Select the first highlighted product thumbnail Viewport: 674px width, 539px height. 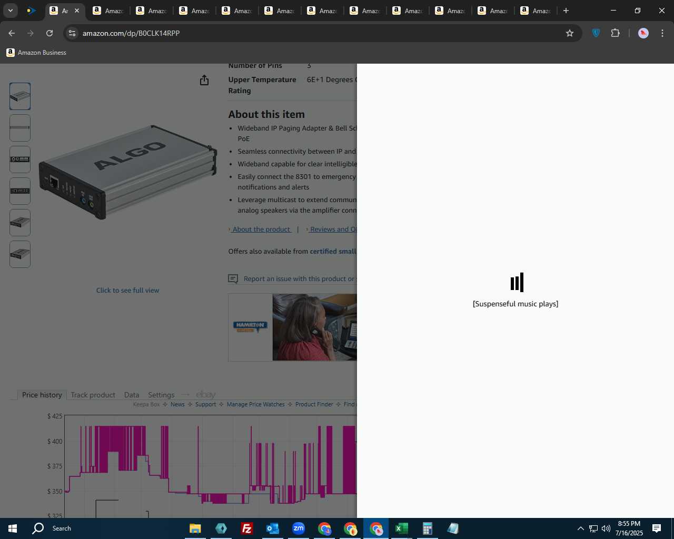click(20, 96)
